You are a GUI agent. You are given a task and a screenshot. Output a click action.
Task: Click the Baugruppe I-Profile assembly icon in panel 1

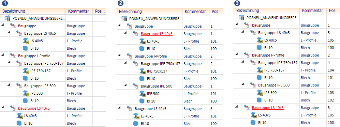pos(13,56)
